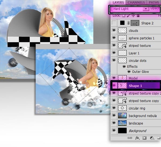Toggle Outer Glow effect visibility
Viewport: 161px width, 147px height.
coord(129,72)
